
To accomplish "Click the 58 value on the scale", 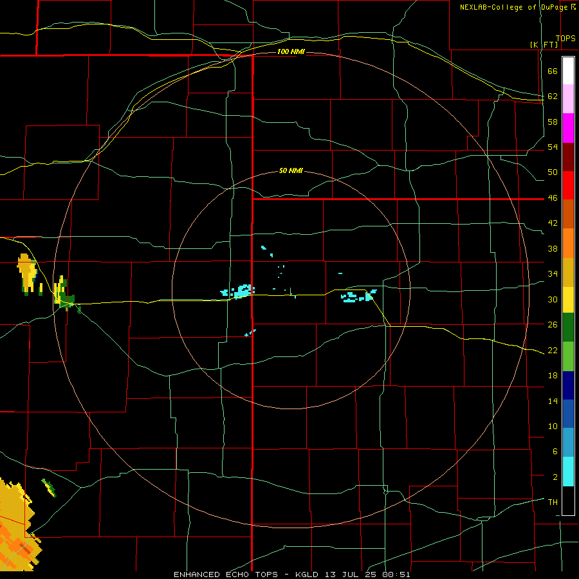I will coord(553,122).
